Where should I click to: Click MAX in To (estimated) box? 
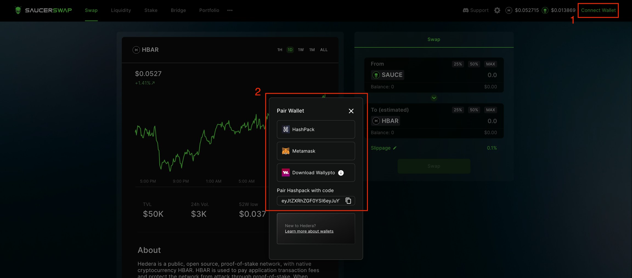490,110
